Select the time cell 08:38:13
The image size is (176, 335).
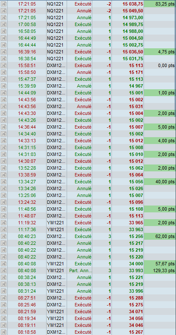(26, 284)
